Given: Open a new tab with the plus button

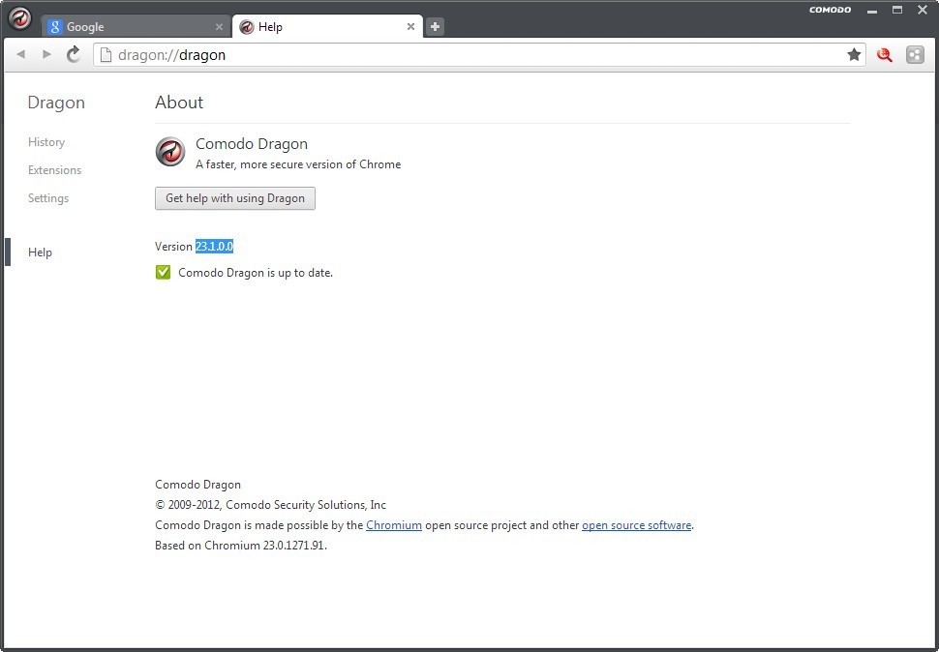Looking at the screenshot, I should (434, 27).
